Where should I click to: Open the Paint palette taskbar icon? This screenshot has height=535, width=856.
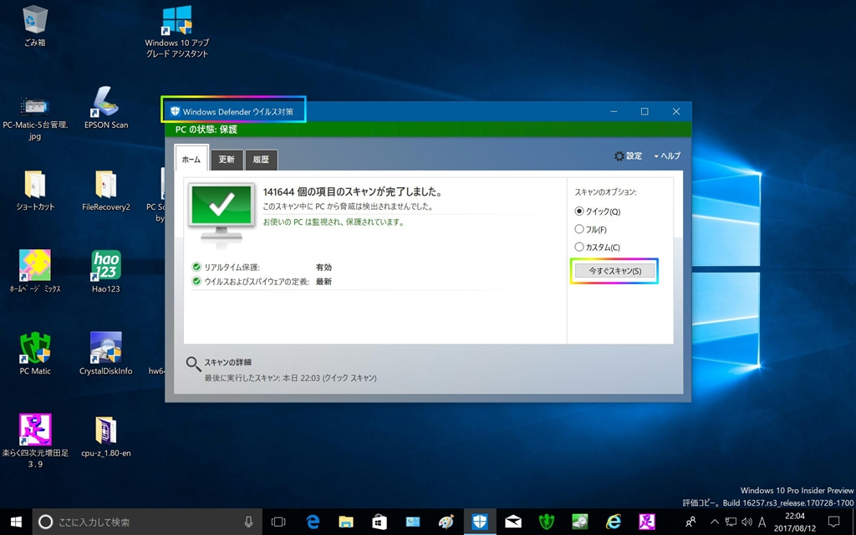(x=446, y=522)
